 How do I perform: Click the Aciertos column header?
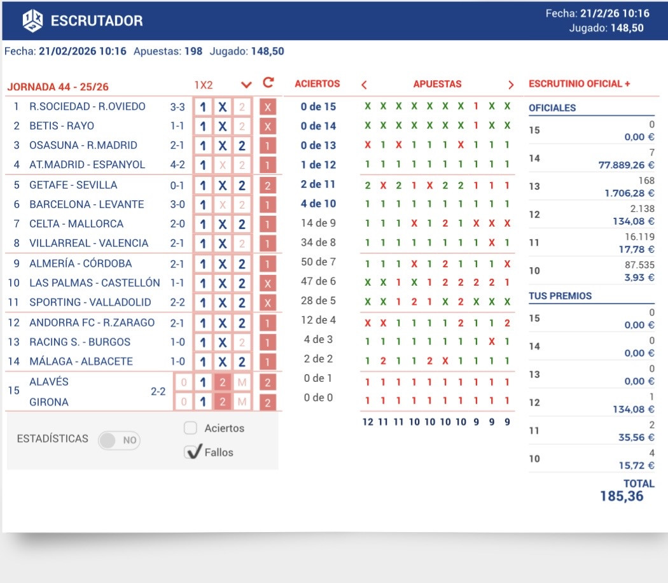317,83
